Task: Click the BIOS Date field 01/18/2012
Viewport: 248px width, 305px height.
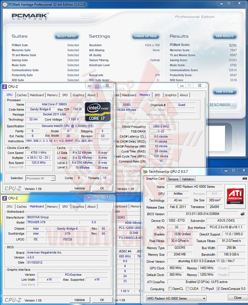Action: (x=67, y=262)
